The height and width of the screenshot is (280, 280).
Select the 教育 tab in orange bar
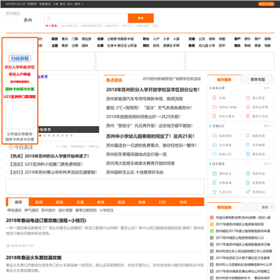[101, 202]
